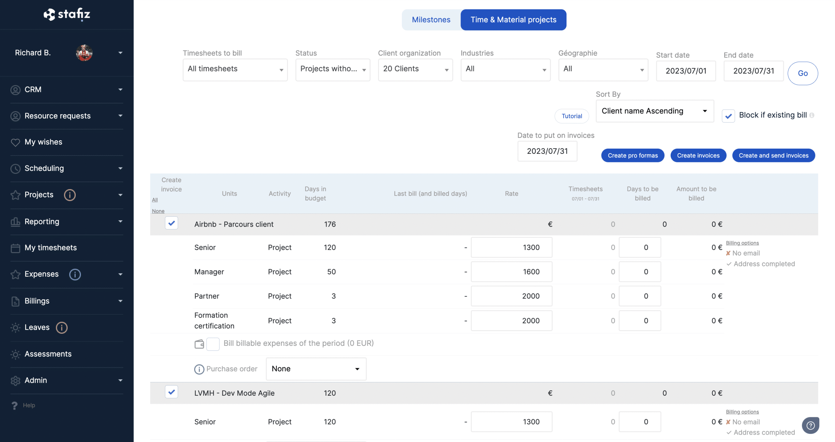Click the info icon next to Projects

[x=69, y=195]
